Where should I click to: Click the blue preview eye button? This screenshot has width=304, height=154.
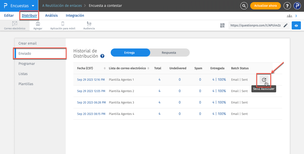[x=296, y=25]
